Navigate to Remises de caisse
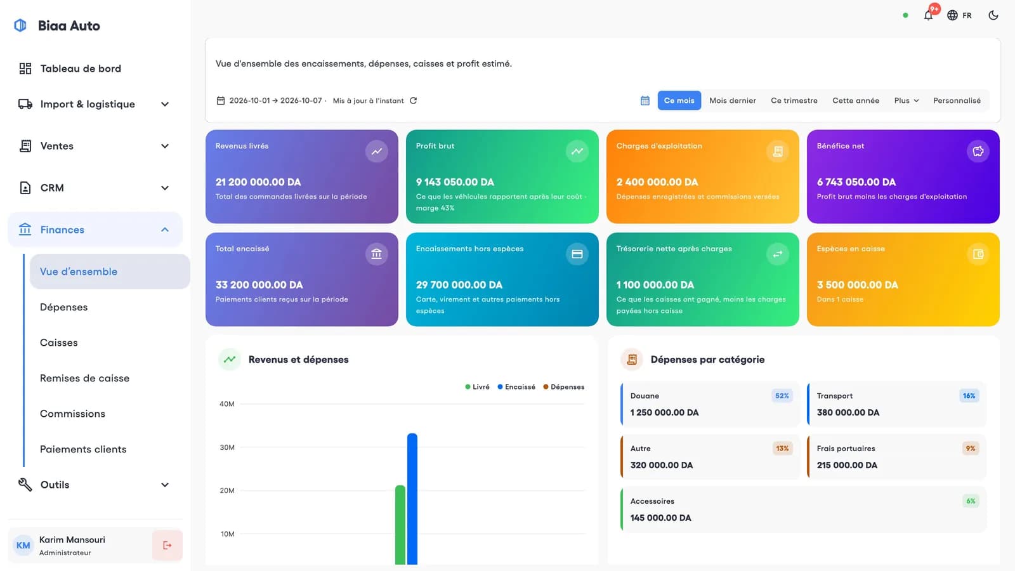 [x=110, y=378]
